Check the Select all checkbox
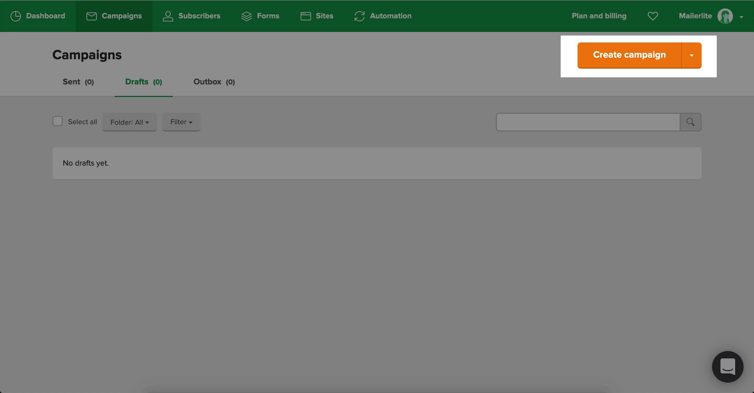The width and height of the screenshot is (754, 393). [x=58, y=121]
